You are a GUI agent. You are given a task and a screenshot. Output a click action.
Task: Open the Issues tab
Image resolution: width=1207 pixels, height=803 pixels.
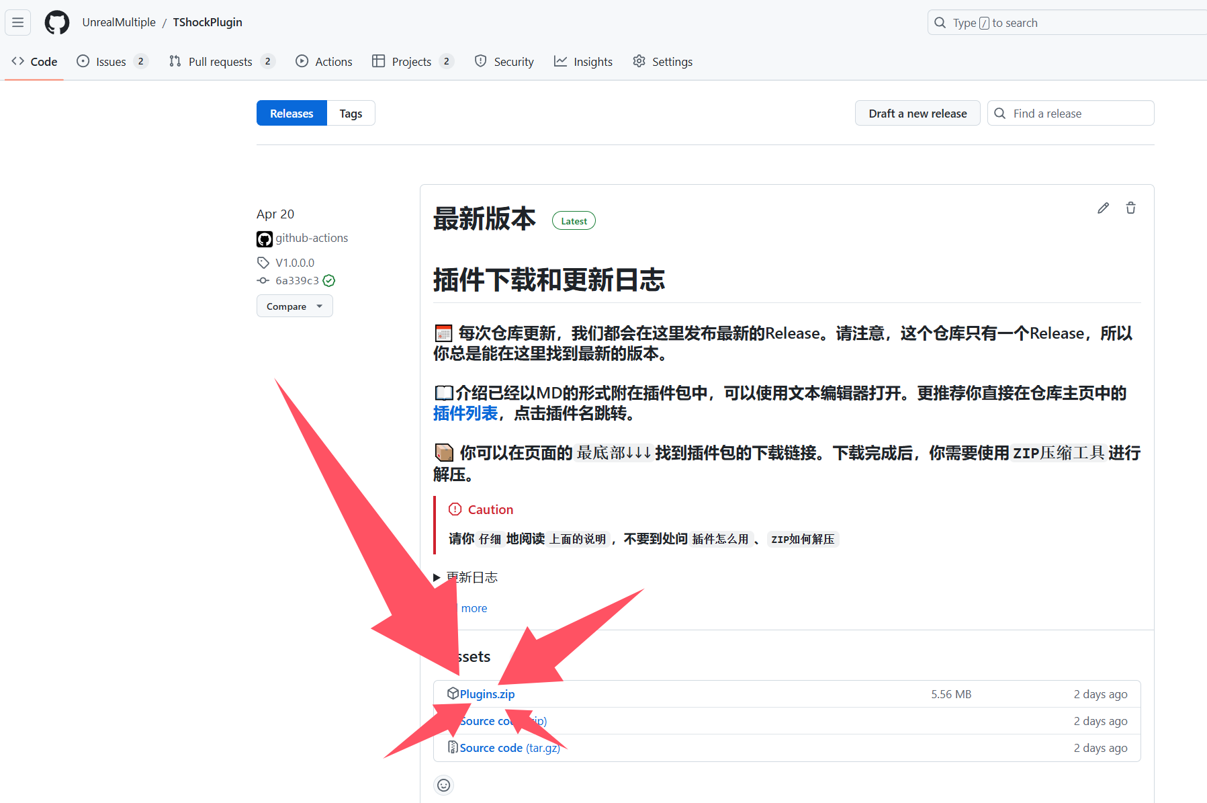coord(111,62)
